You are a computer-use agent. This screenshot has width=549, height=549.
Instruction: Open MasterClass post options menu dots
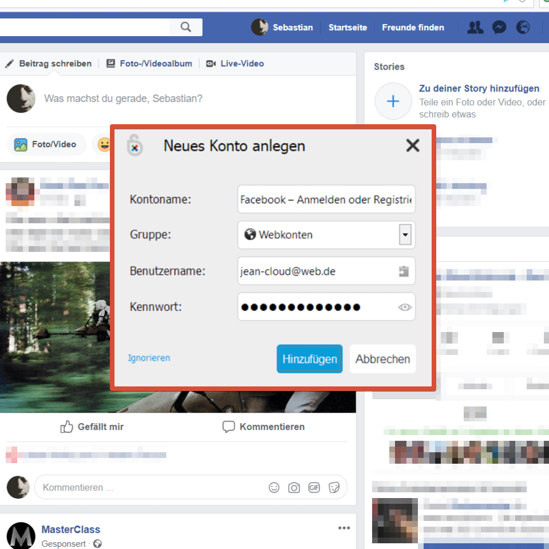pos(344,528)
